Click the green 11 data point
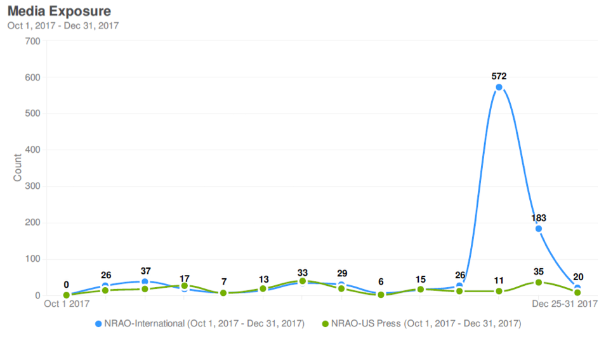 (499, 292)
